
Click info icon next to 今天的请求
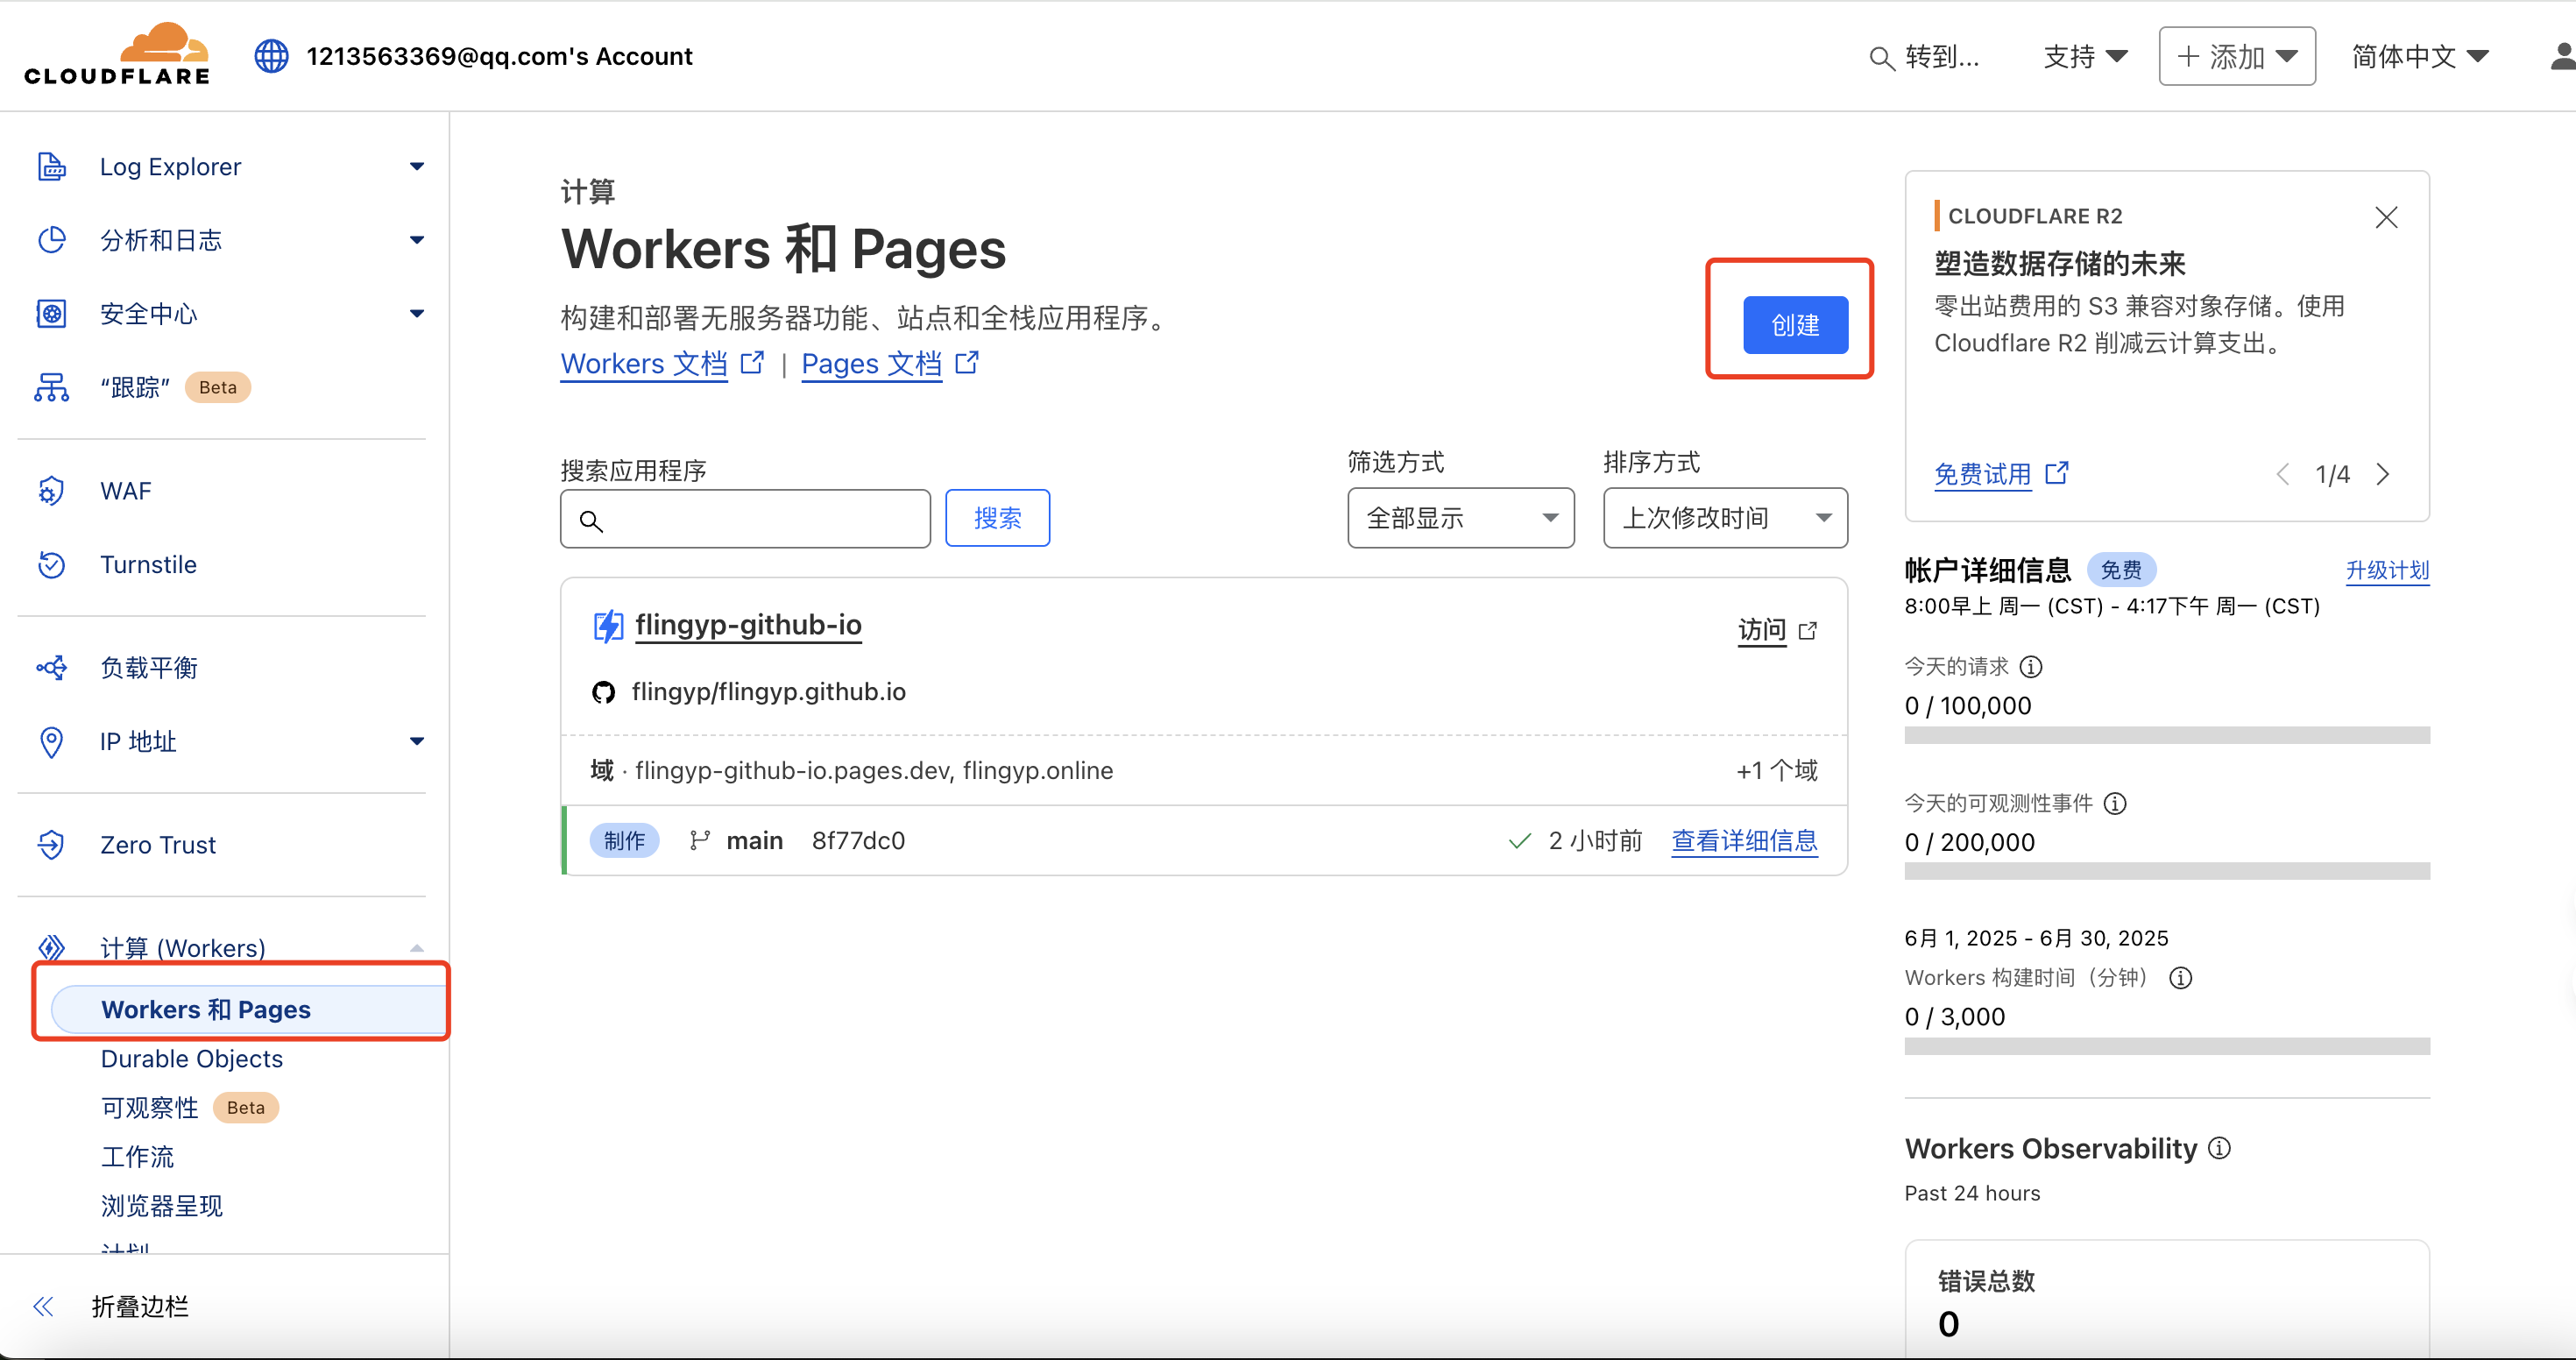click(2031, 667)
